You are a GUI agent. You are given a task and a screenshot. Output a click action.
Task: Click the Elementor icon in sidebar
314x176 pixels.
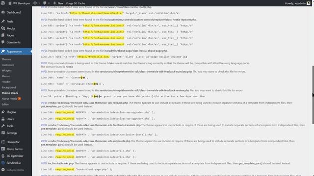[x=3, y=142]
